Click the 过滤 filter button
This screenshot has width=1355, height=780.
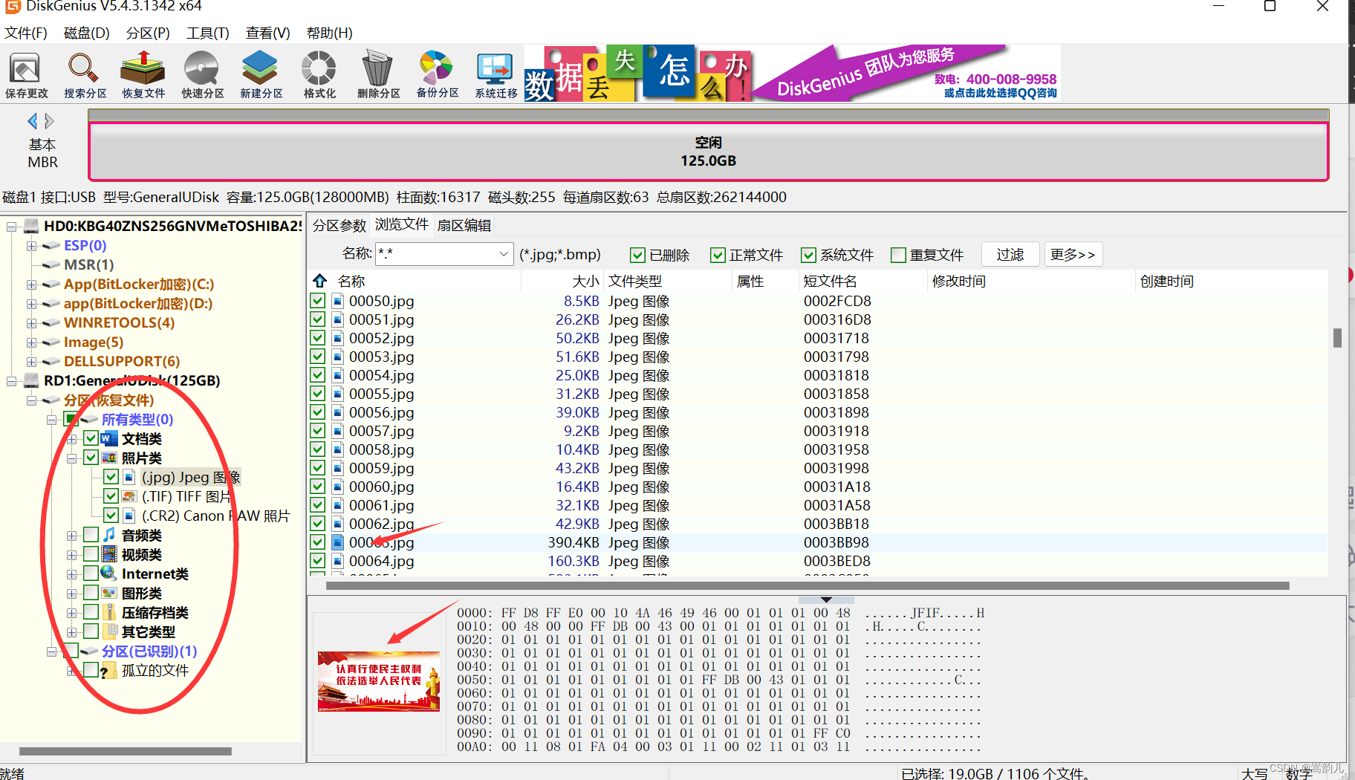point(1010,254)
